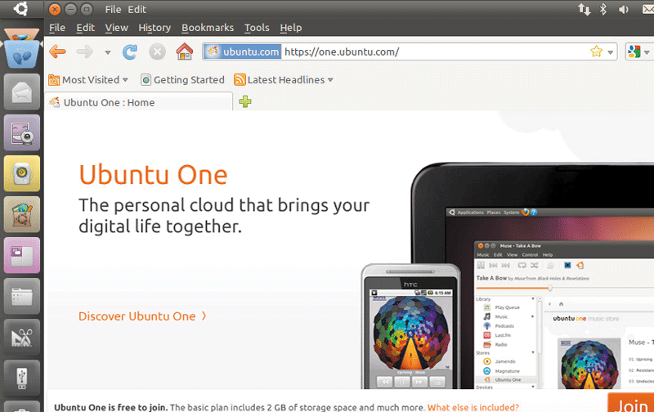654x412 pixels.
Task: Click the USB drive launcher icon
Action: pos(22,378)
